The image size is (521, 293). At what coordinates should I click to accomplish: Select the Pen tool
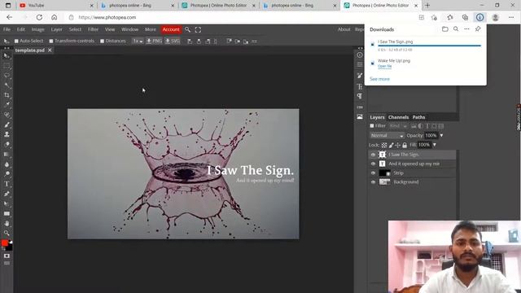click(7, 194)
